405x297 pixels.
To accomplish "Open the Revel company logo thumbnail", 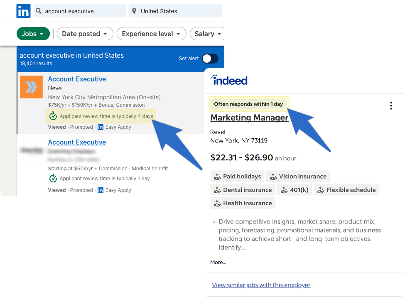I will coord(31,87).
